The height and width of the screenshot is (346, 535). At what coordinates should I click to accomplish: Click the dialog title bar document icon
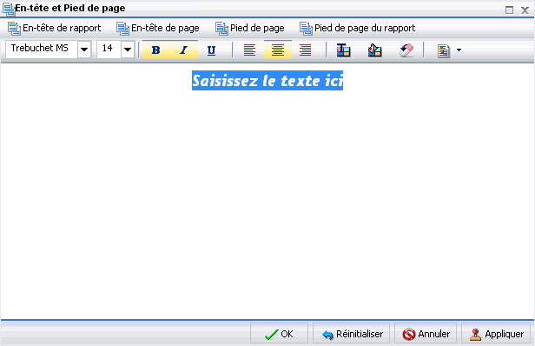pyautogui.click(x=9, y=10)
